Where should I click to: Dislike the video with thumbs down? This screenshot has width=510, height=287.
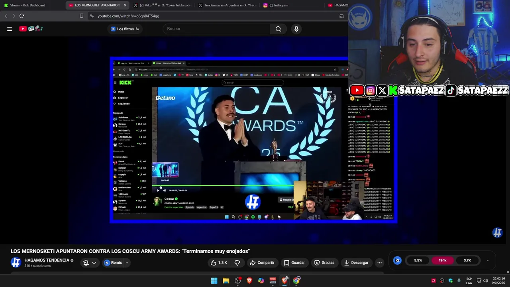[x=237, y=263]
